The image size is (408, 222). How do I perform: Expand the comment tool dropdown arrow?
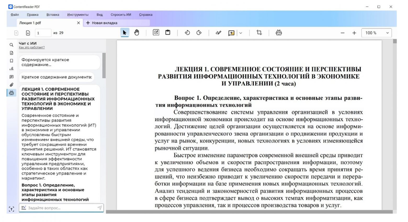(x=241, y=32)
